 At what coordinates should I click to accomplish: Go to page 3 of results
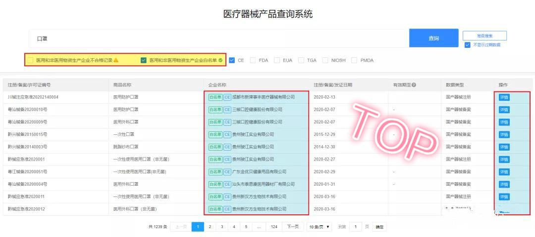[222, 227]
